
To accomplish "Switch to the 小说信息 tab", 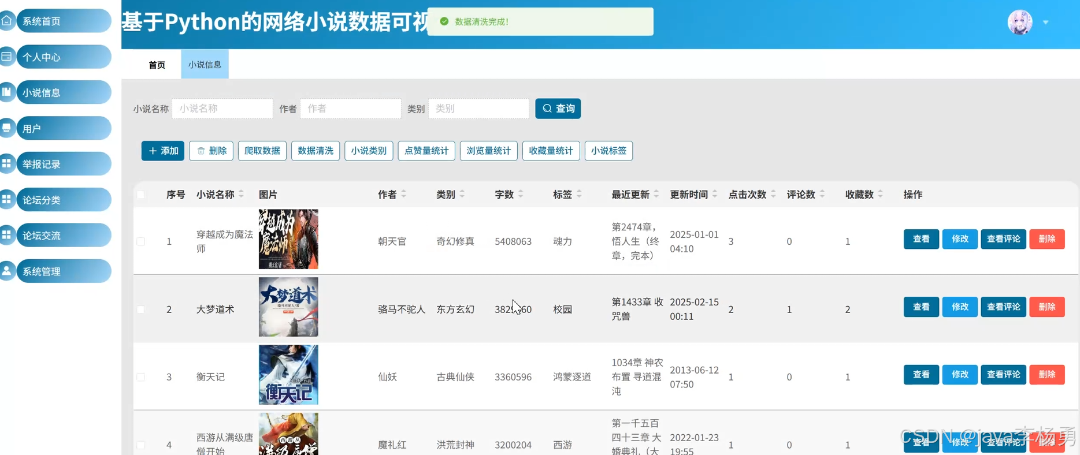I will pos(205,64).
